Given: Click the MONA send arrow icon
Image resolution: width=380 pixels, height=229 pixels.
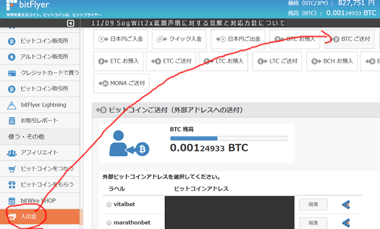Looking at the screenshot, I should [103, 84].
